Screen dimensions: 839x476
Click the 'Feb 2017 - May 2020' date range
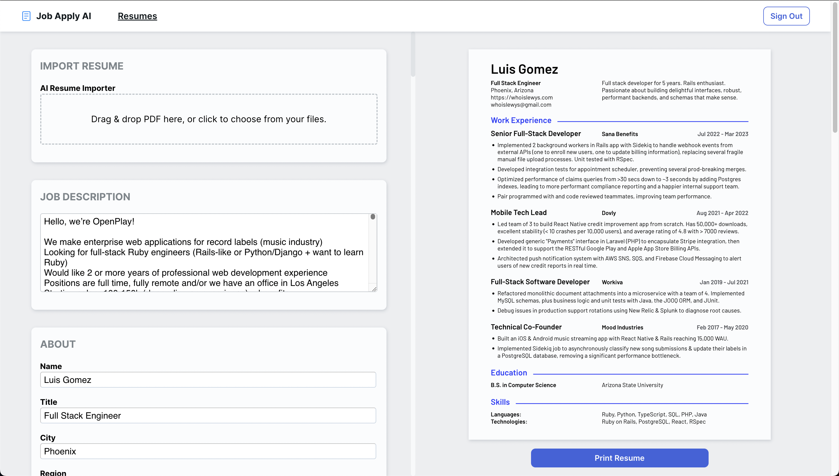(722, 327)
